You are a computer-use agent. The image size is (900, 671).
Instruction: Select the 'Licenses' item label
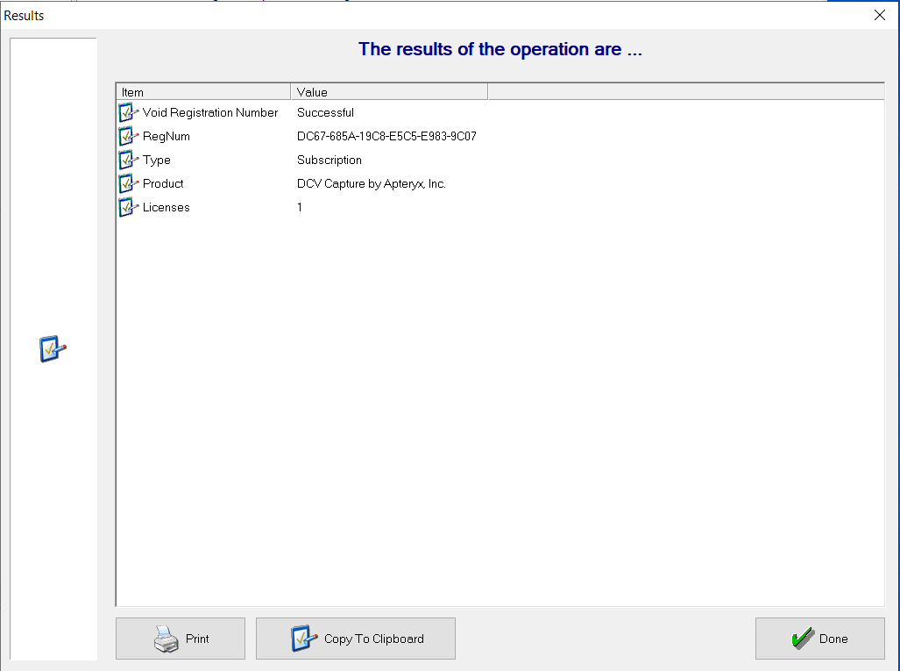click(166, 207)
